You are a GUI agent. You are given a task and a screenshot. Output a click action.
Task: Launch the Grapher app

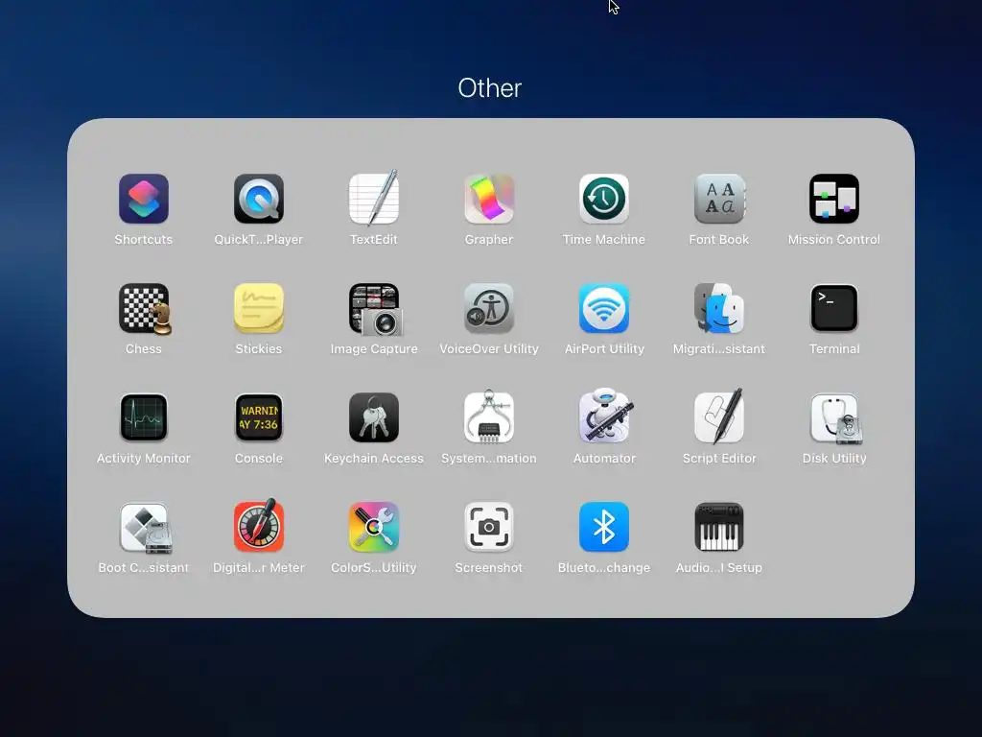pyautogui.click(x=489, y=199)
